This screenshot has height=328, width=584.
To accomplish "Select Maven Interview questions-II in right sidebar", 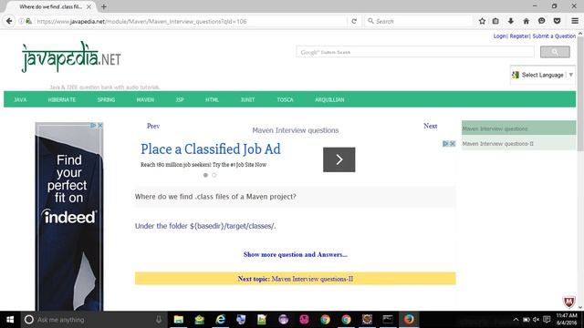I will point(519,144).
